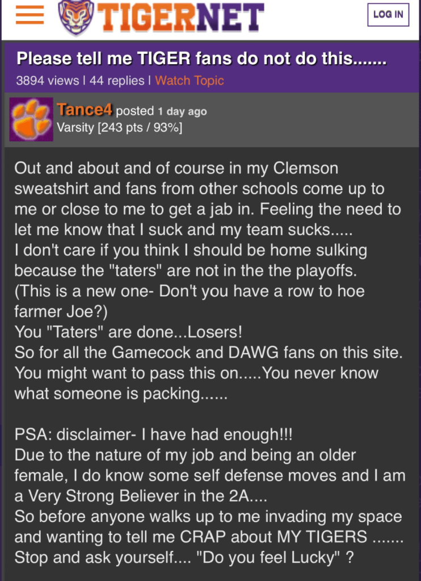
Task: Click the Watch Topic link
Action: click(x=190, y=81)
